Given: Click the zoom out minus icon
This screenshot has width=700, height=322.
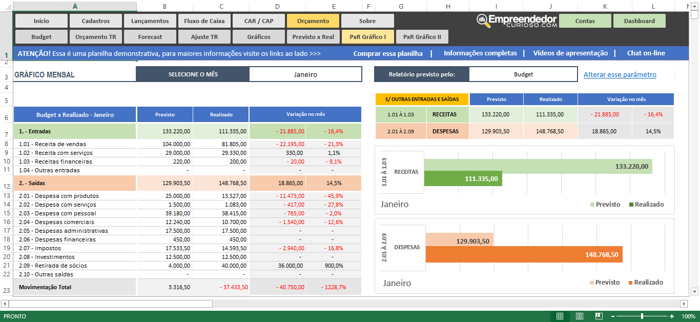Looking at the screenshot, I should click(x=613, y=316).
